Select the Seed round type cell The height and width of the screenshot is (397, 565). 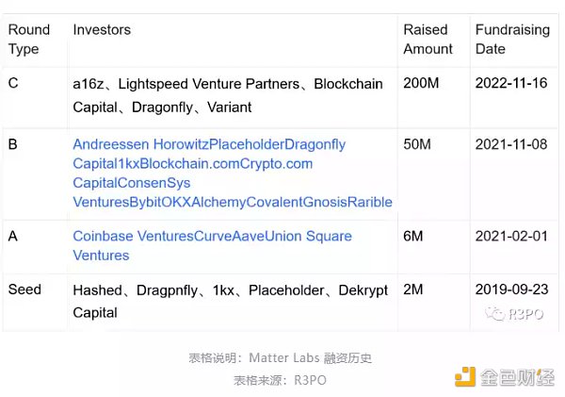[x=24, y=289]
